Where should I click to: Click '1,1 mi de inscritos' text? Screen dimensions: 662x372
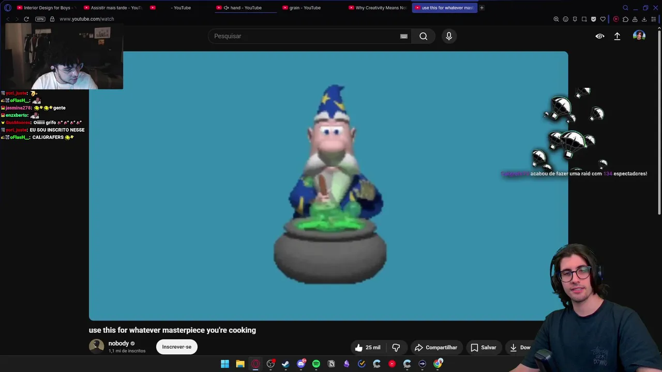(x=127, y=351)
